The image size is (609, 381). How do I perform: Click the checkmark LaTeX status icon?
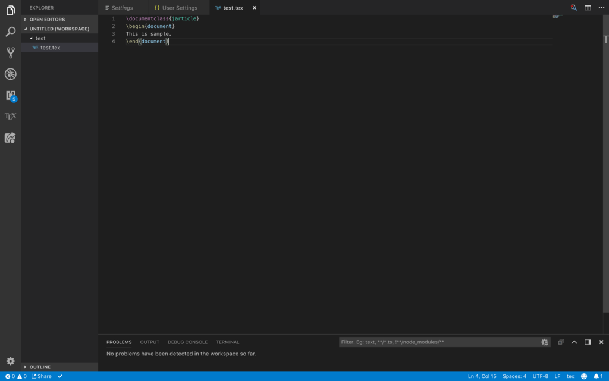60,376
